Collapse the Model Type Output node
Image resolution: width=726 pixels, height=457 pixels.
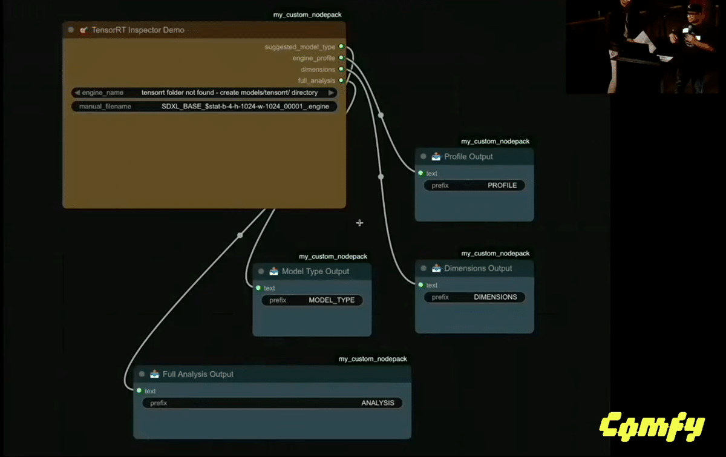click(261, 271)
